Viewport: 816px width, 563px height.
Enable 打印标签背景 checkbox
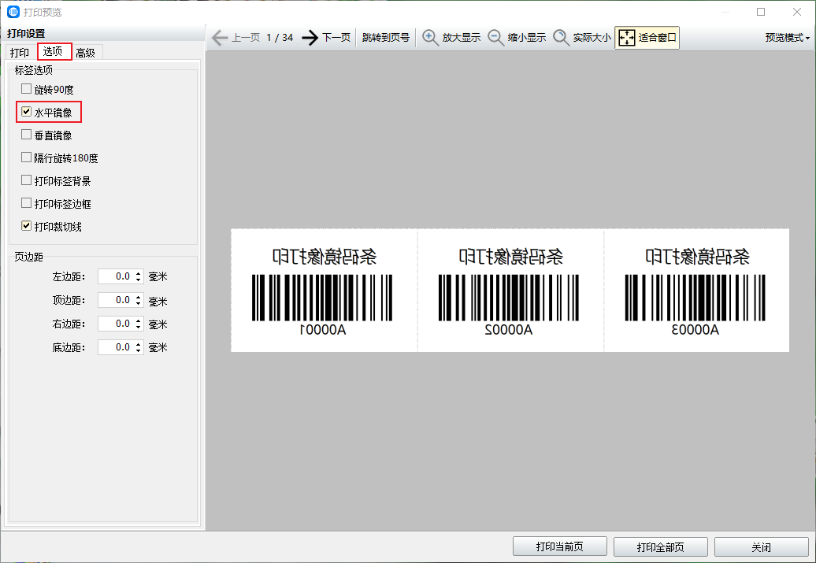pos(26,180)
